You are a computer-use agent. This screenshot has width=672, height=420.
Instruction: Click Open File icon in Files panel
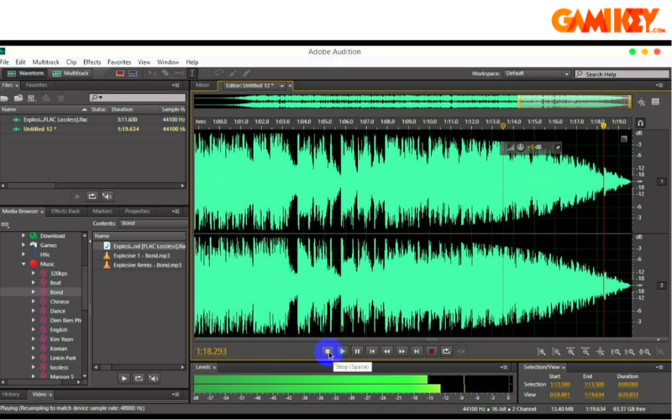coord(4,98)
